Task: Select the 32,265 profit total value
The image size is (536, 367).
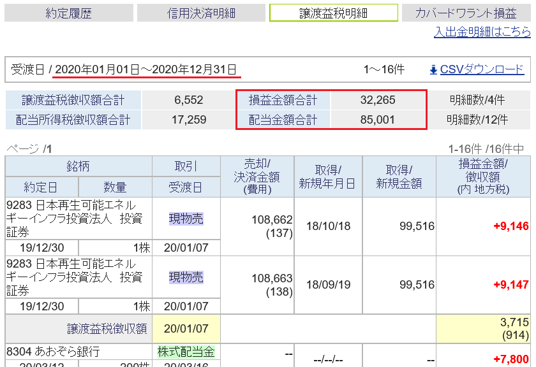Action: [x=378, y=100]
